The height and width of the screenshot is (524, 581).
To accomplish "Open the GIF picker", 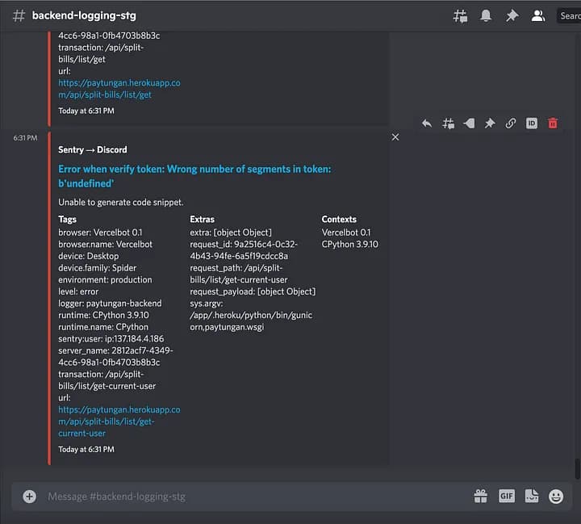I will 507,497.
